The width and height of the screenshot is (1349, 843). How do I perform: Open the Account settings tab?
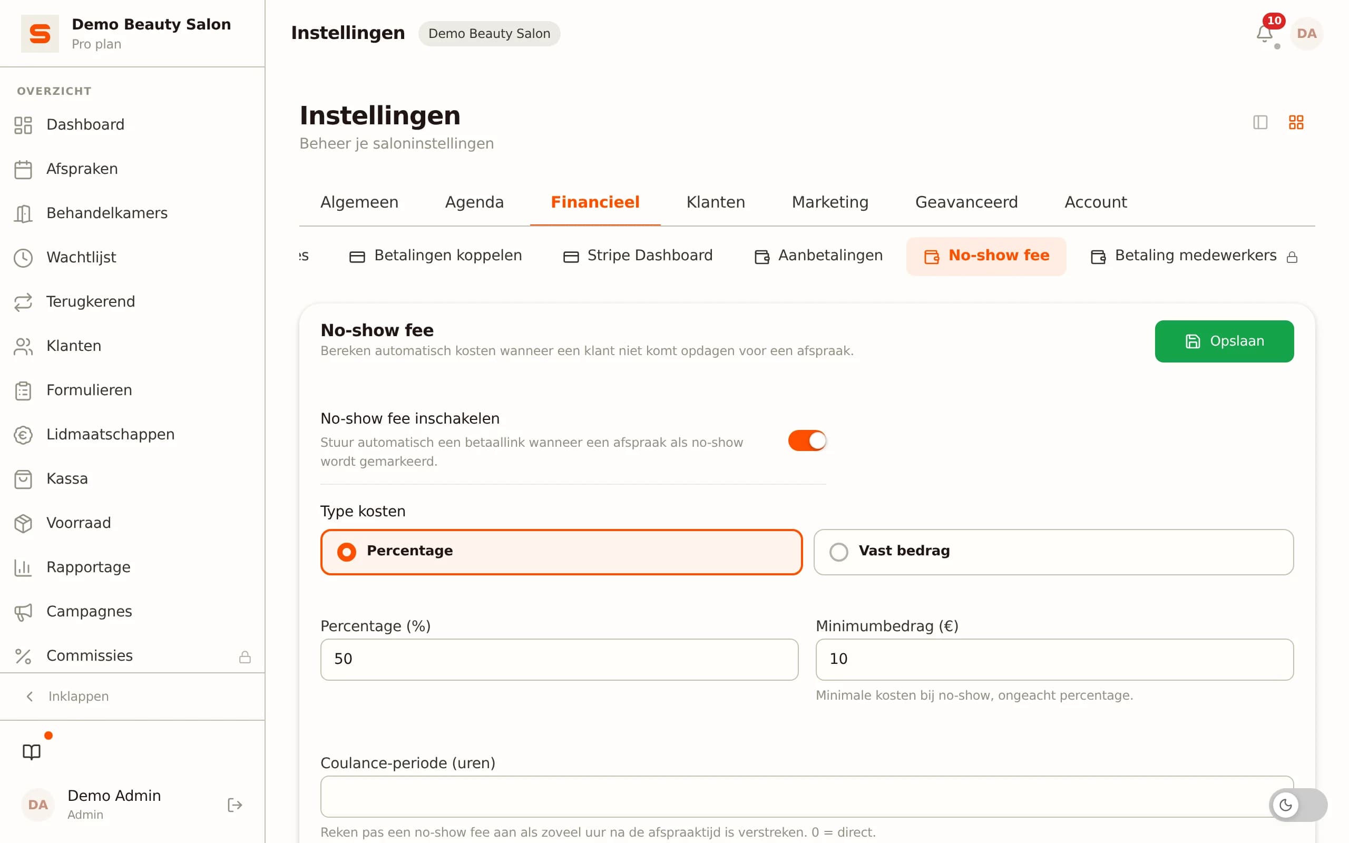click(x=1096, y=202)
